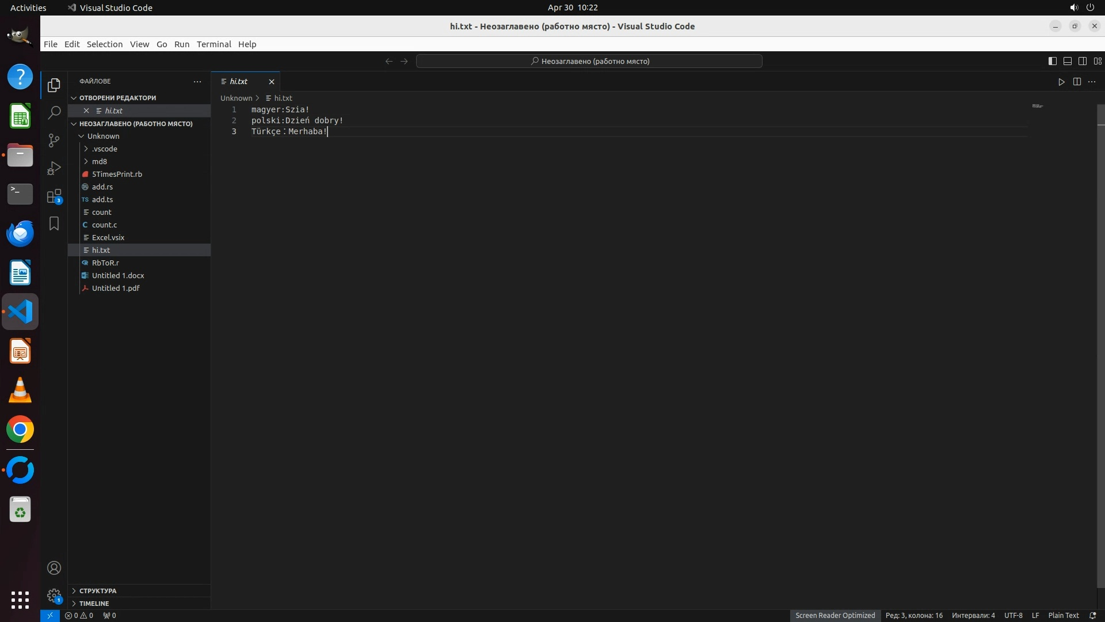Open the Selection menu
Viewport: 1105px width, 622px height.
[x=104, y=44]
